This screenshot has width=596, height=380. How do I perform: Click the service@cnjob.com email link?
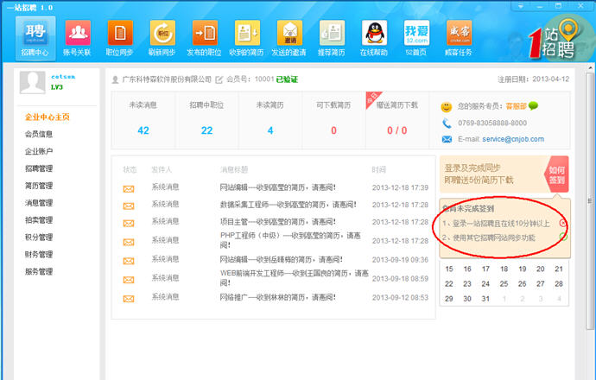(513, 139)
